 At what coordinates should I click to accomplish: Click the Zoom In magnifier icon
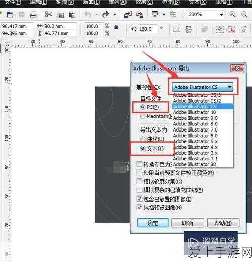(x=232, y=14)
